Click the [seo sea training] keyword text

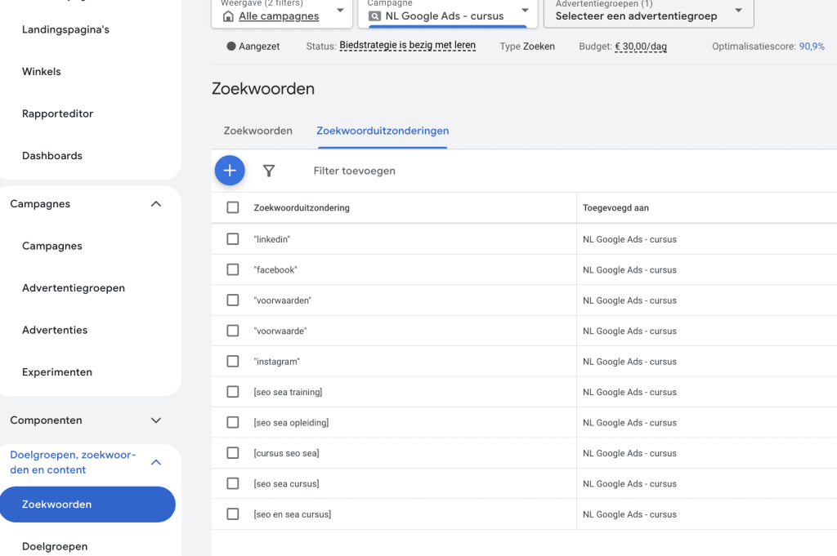point(288,392)
